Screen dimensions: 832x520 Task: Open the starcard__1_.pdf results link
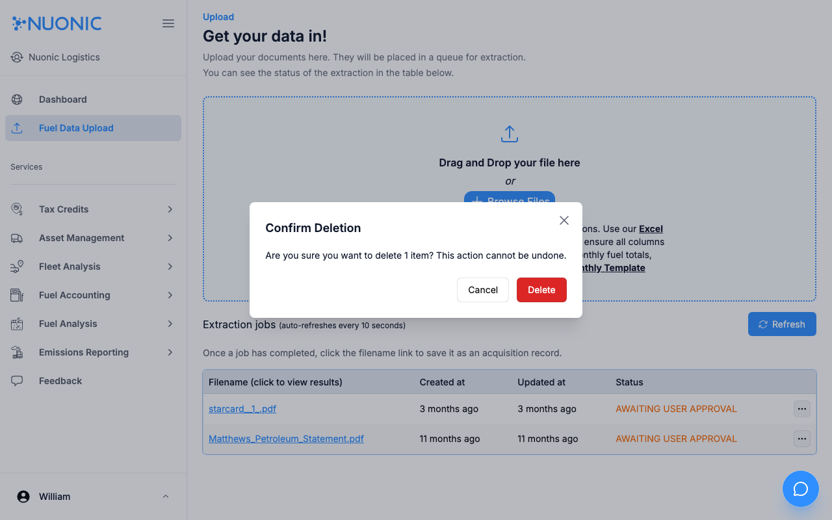point(242,409)
